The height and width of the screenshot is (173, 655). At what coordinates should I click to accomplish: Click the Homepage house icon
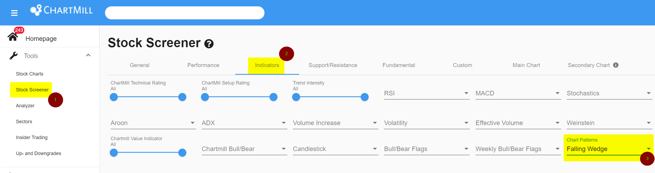coord(12,37)
